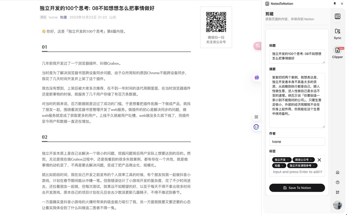Image resolution: width=347 pixels, height=215 pixels.
Task: Open the floating translate tool on the page
Action: (257, 46)
